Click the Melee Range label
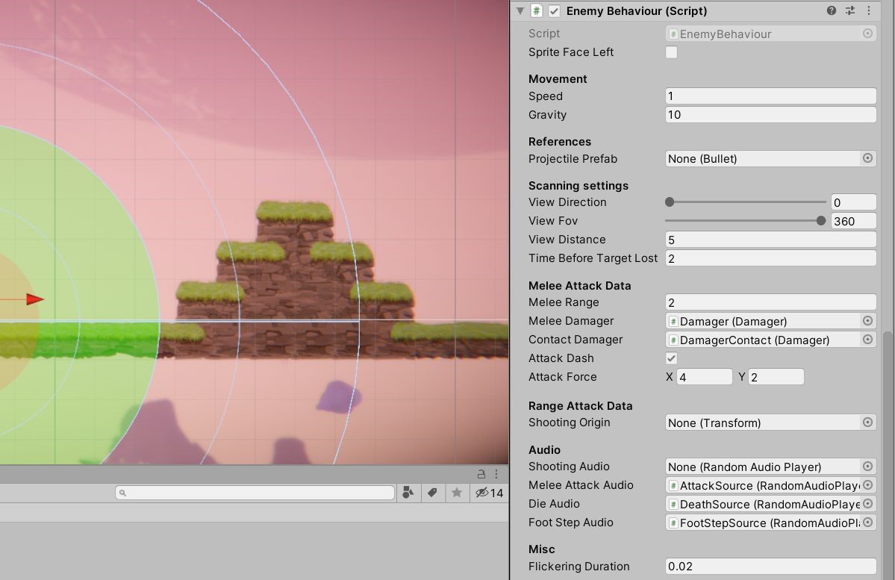The height and width of the screenshot is (580, 895). [x=564, y=302]
